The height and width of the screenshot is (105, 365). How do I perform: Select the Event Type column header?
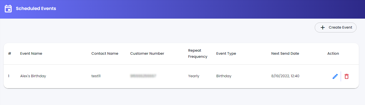pos(226,54)
